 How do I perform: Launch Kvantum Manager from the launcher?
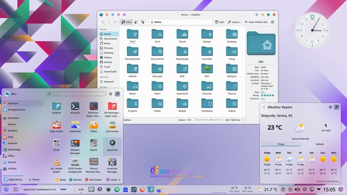pos(112,166)
